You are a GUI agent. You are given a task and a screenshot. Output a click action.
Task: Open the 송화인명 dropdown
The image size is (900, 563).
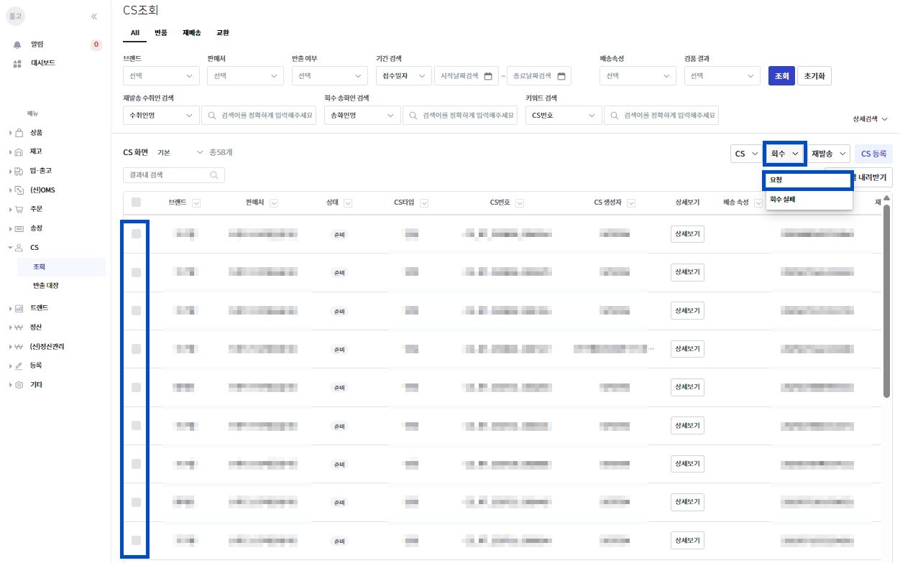coord(363,115)
